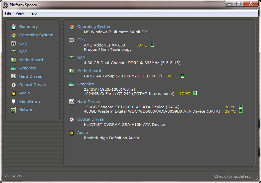Click the Hard Drives disk icon in sidebar
Screen dimensions: 261x183
click(14, 76)
